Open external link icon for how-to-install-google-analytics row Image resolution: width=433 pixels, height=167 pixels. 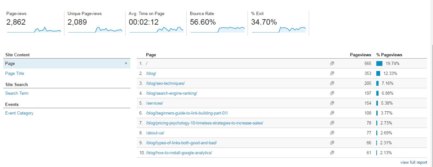coord(332,153)
